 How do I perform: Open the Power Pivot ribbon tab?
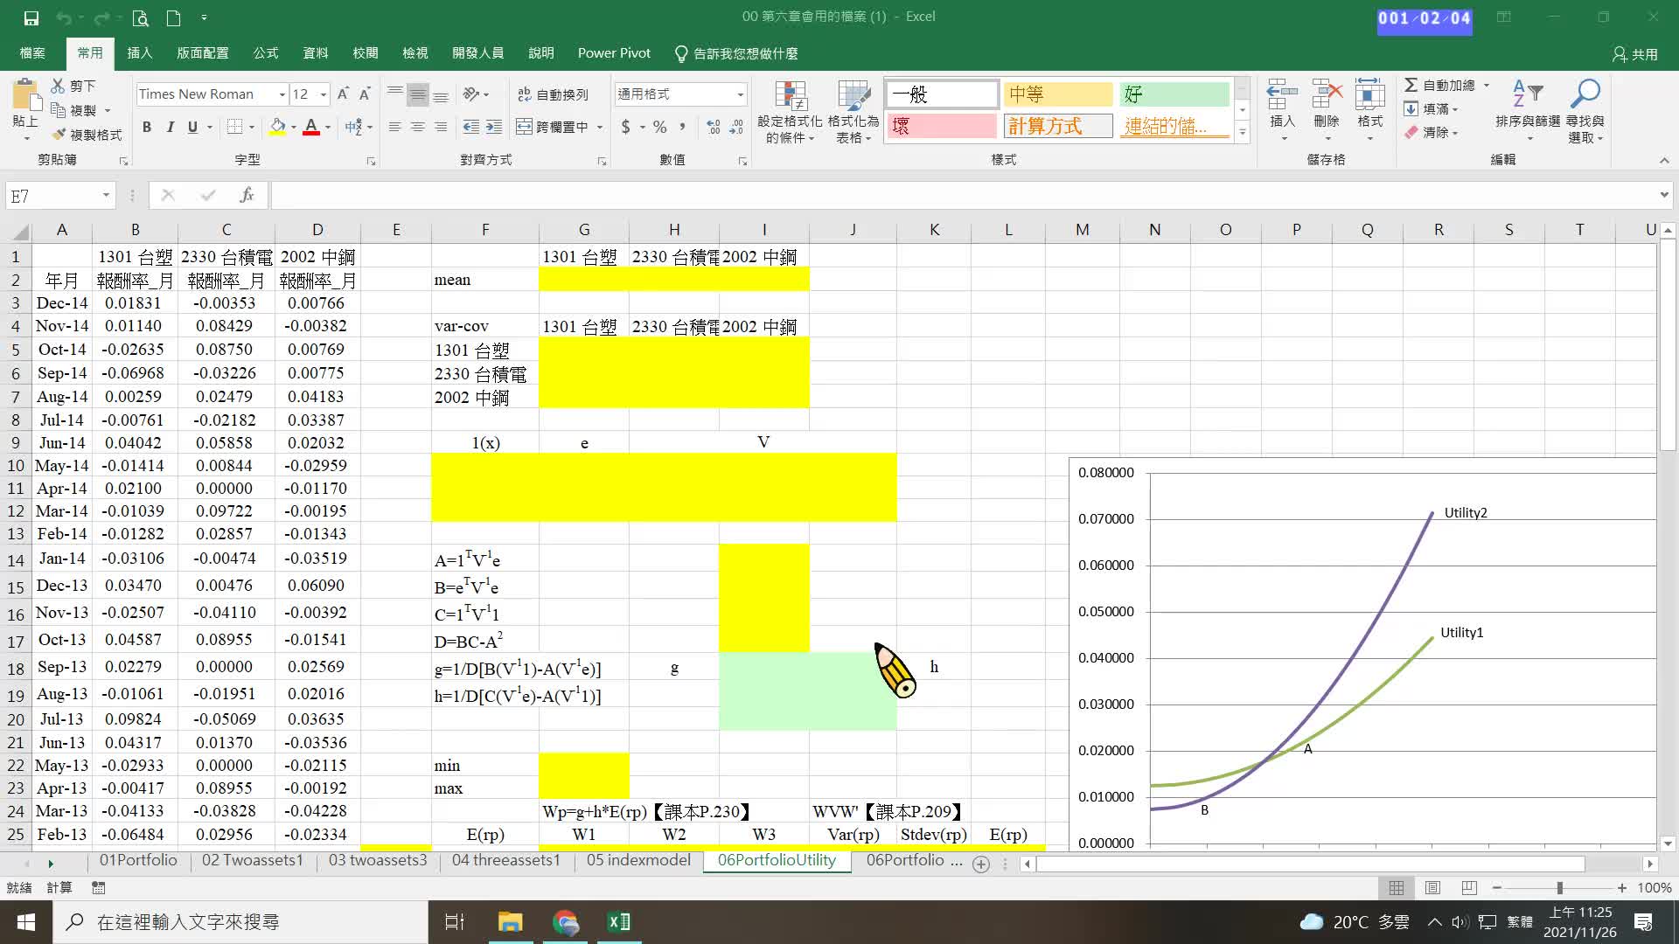[614, 53]
